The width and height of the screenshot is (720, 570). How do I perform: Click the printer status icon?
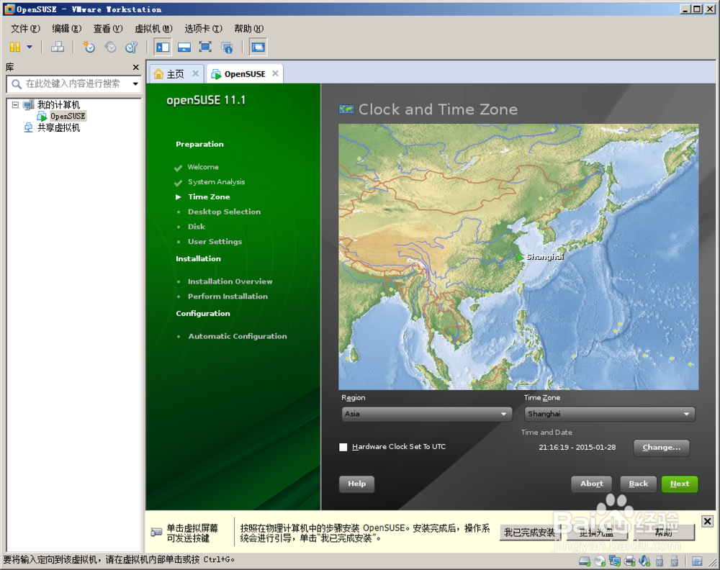pos(630,561)
